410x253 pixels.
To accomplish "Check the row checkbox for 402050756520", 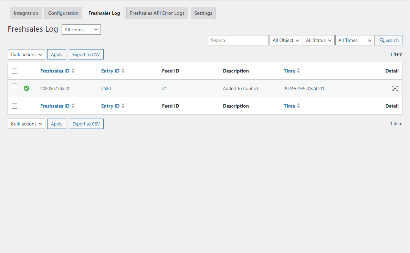I will pos(14,86).
